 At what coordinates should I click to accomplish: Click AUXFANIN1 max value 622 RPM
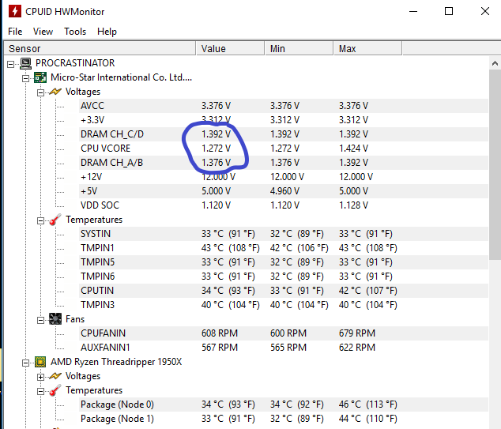pyautogui.click(x=357, y=347)
